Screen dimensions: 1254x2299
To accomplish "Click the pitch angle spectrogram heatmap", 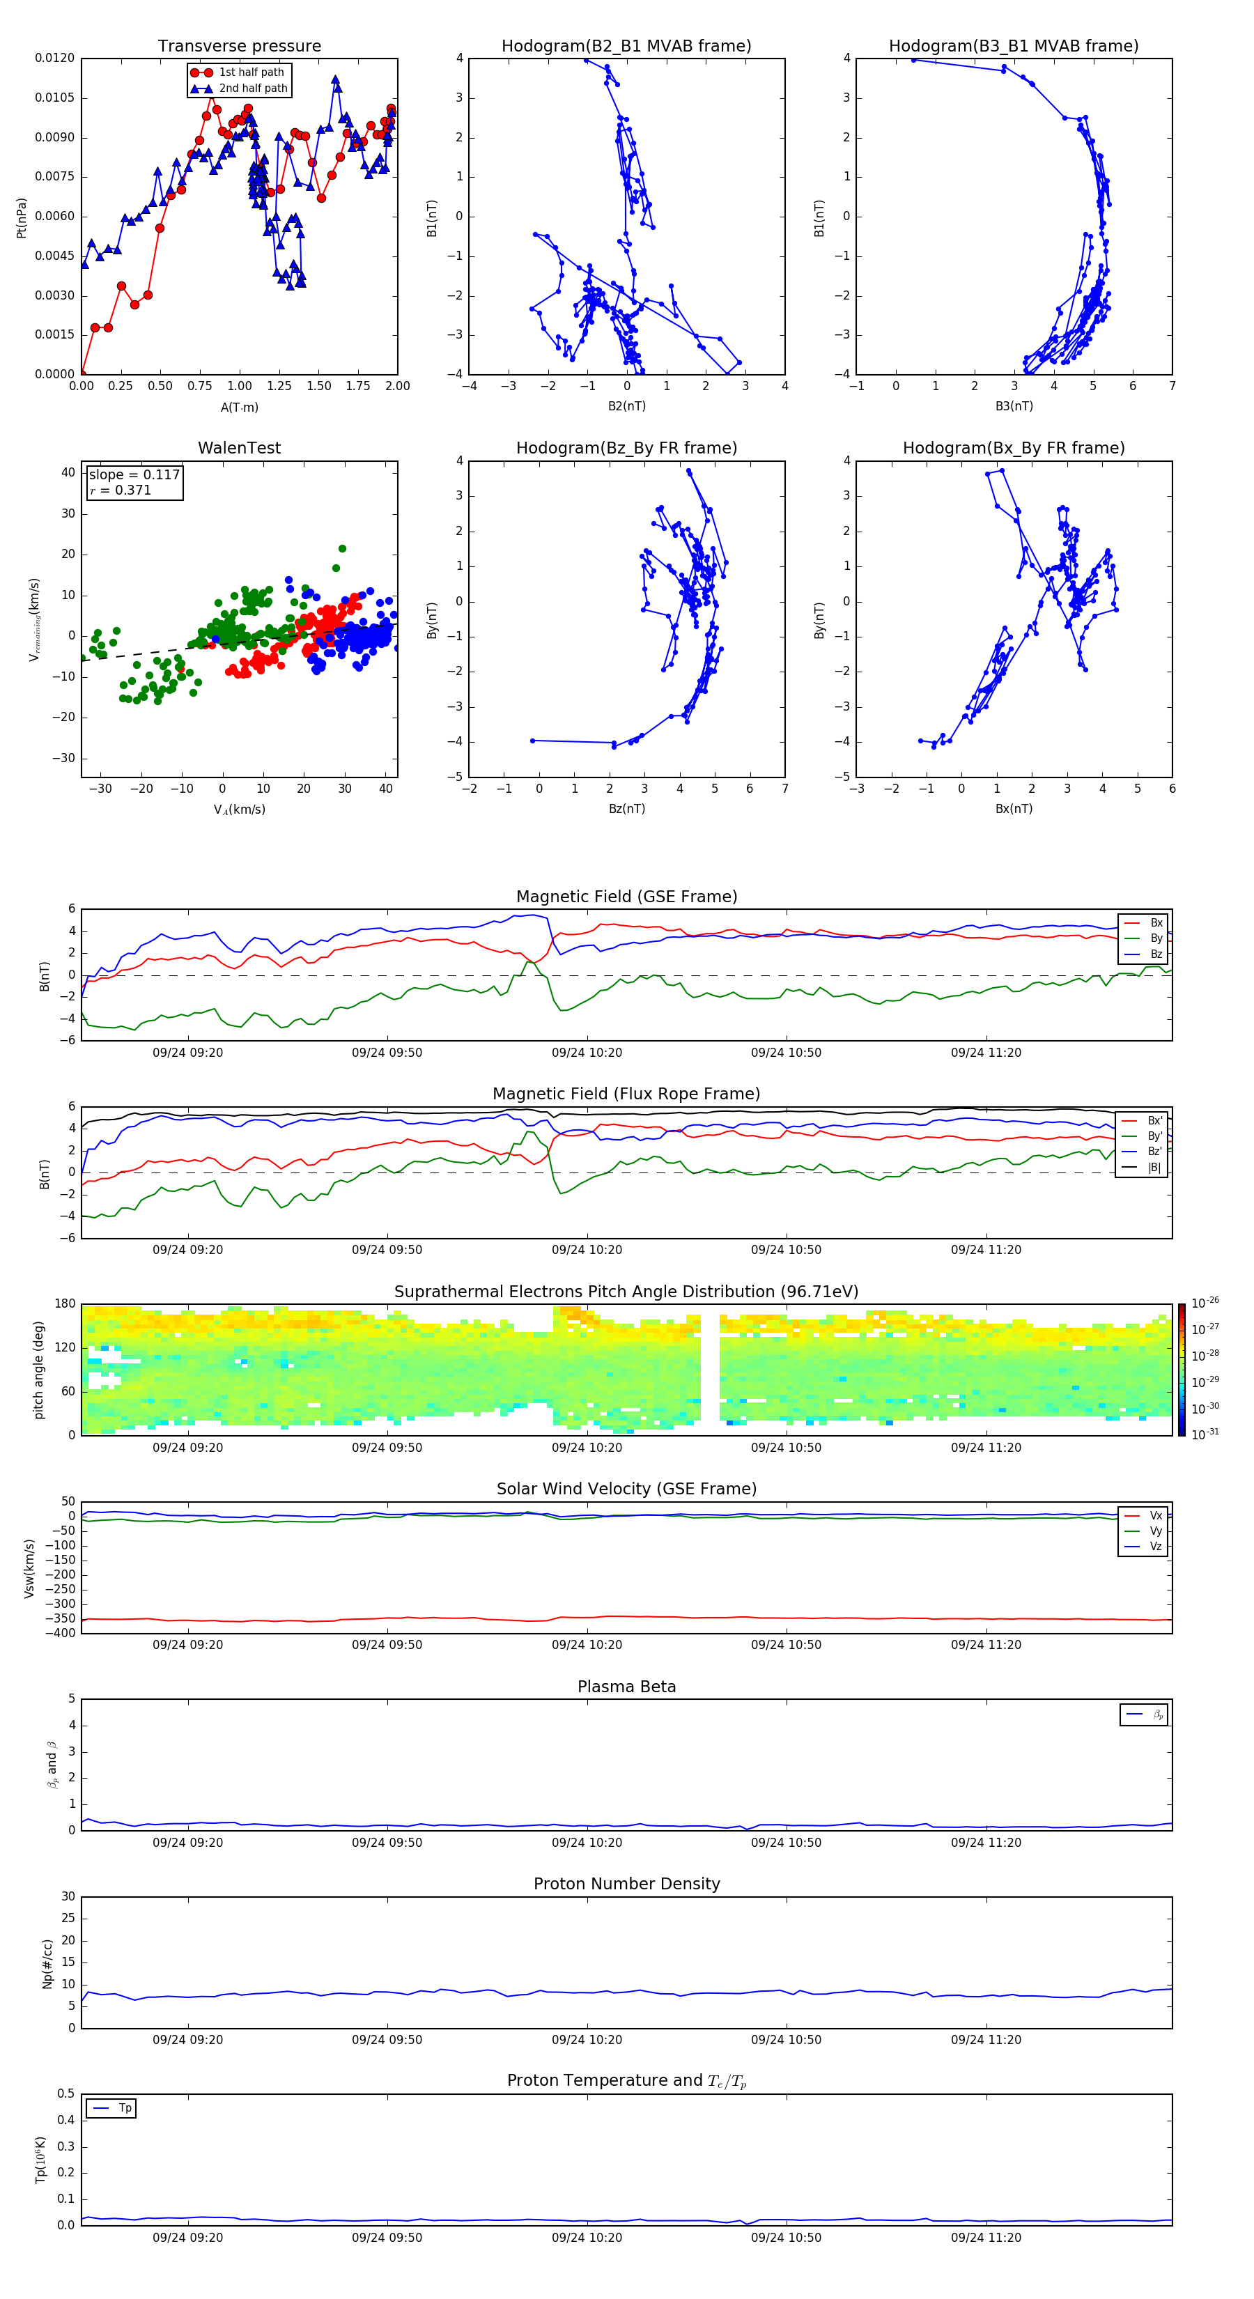I will (626, 1370).
